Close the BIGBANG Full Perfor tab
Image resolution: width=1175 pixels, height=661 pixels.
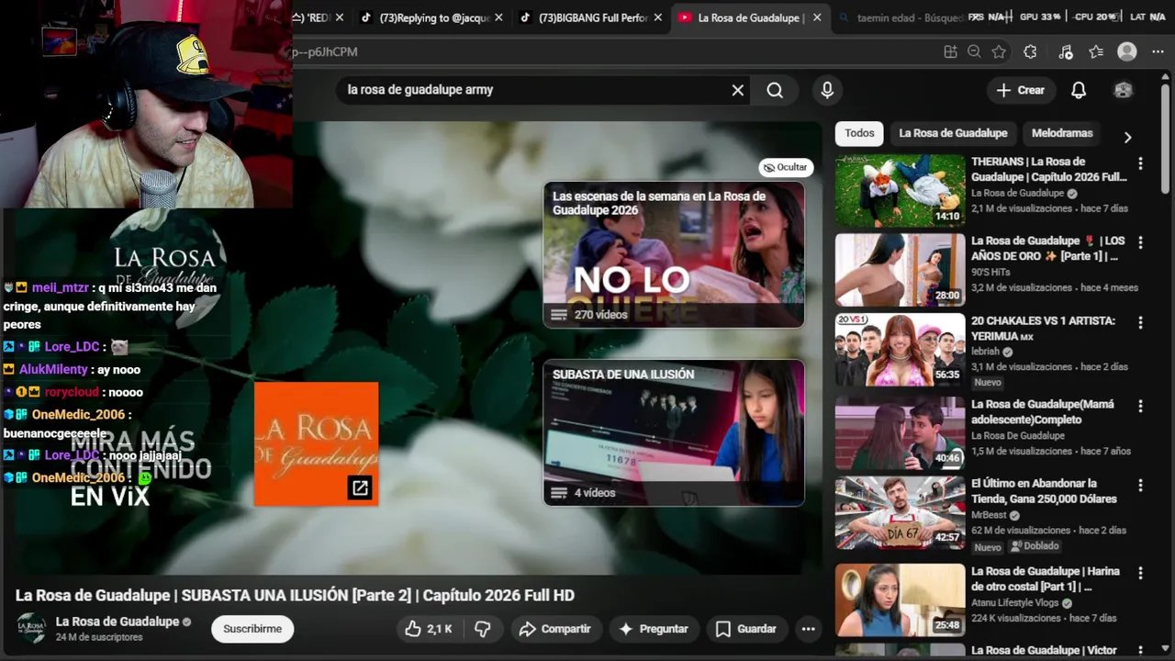coord(658,17)
